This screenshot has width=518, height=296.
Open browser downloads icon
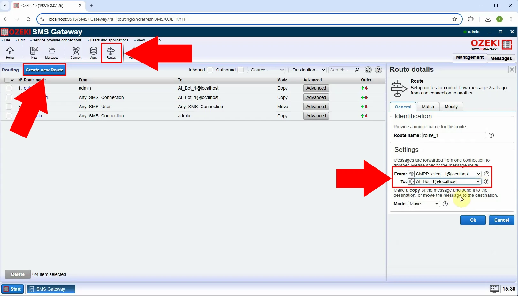(x=488, y=19)
